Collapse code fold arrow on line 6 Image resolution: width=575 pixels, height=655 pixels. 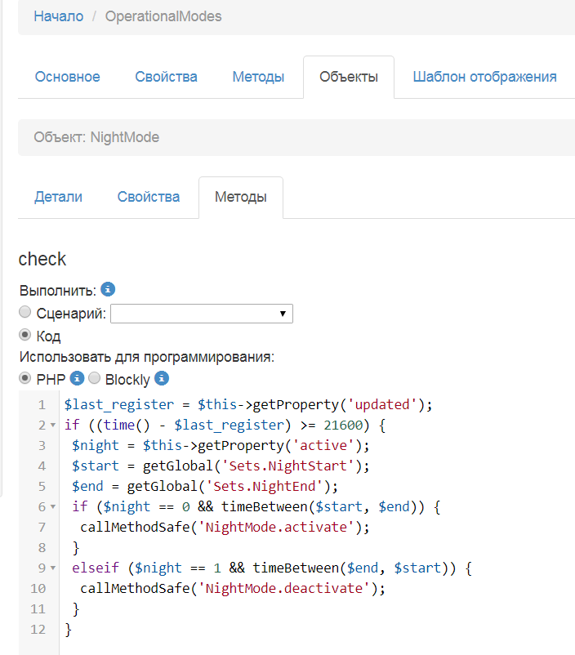coord(53,507)
